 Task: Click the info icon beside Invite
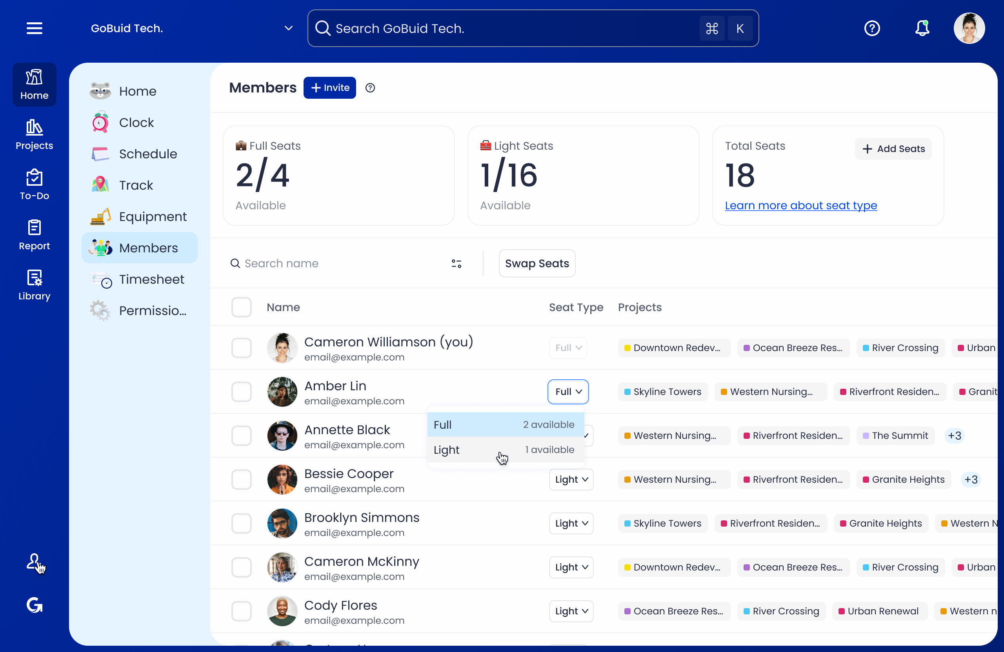(370, 88)
